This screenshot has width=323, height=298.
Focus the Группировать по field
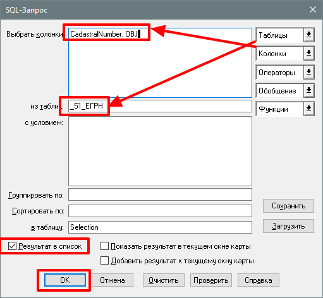point(160,194)
